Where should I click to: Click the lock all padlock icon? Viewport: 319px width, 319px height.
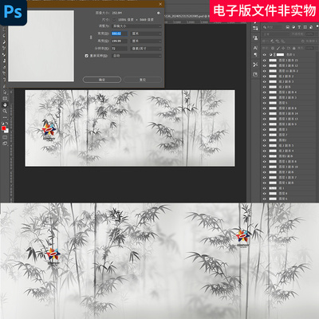click(294, 48)
